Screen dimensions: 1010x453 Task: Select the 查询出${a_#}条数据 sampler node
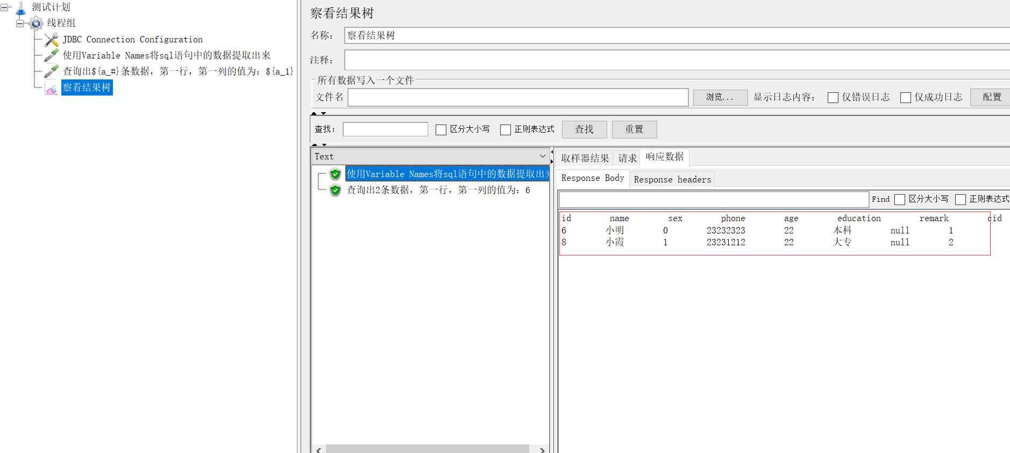[x=178, y=71]
